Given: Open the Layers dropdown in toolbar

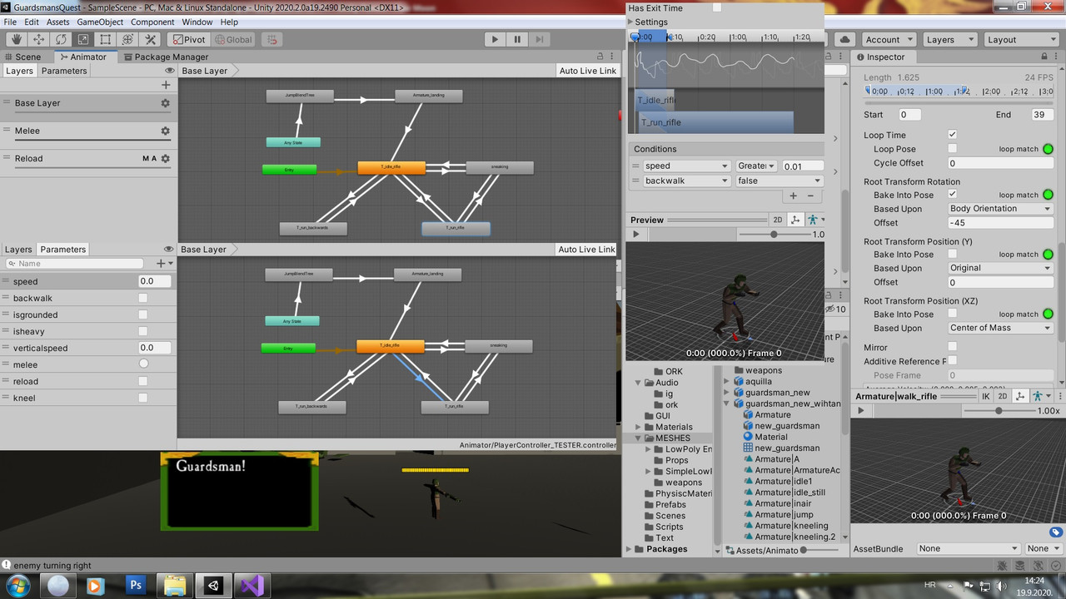Looking at the screenshot, I should (x=949, y=39).
